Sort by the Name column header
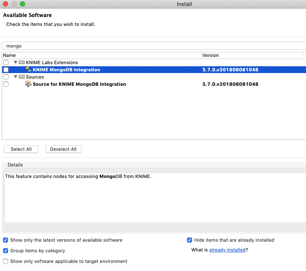Screen dimensions: 306x271 click(102, 55)
